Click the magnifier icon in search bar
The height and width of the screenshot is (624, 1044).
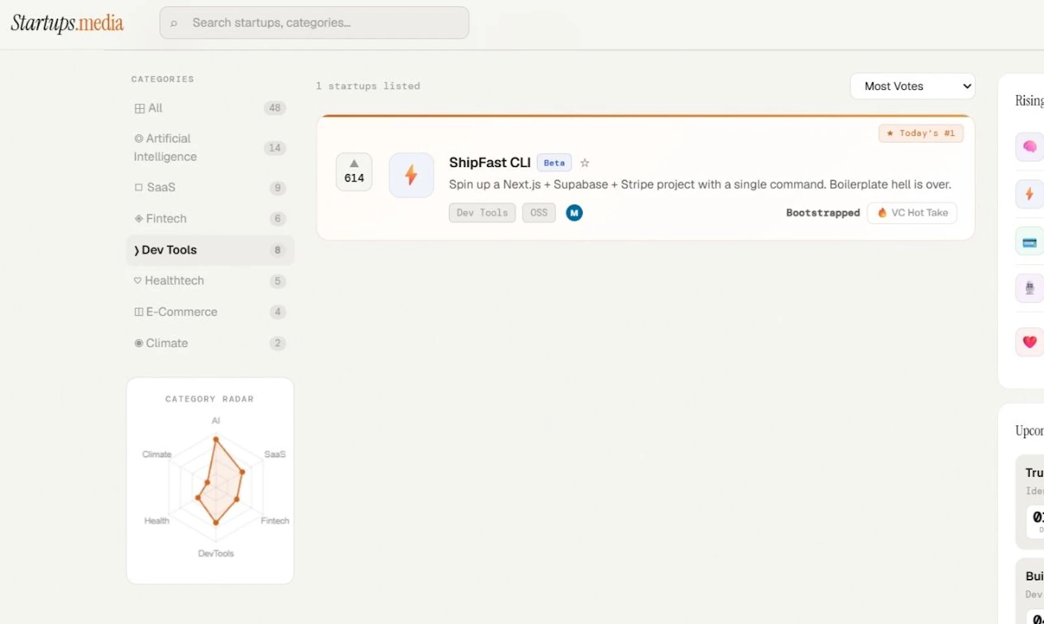(174, 23)
